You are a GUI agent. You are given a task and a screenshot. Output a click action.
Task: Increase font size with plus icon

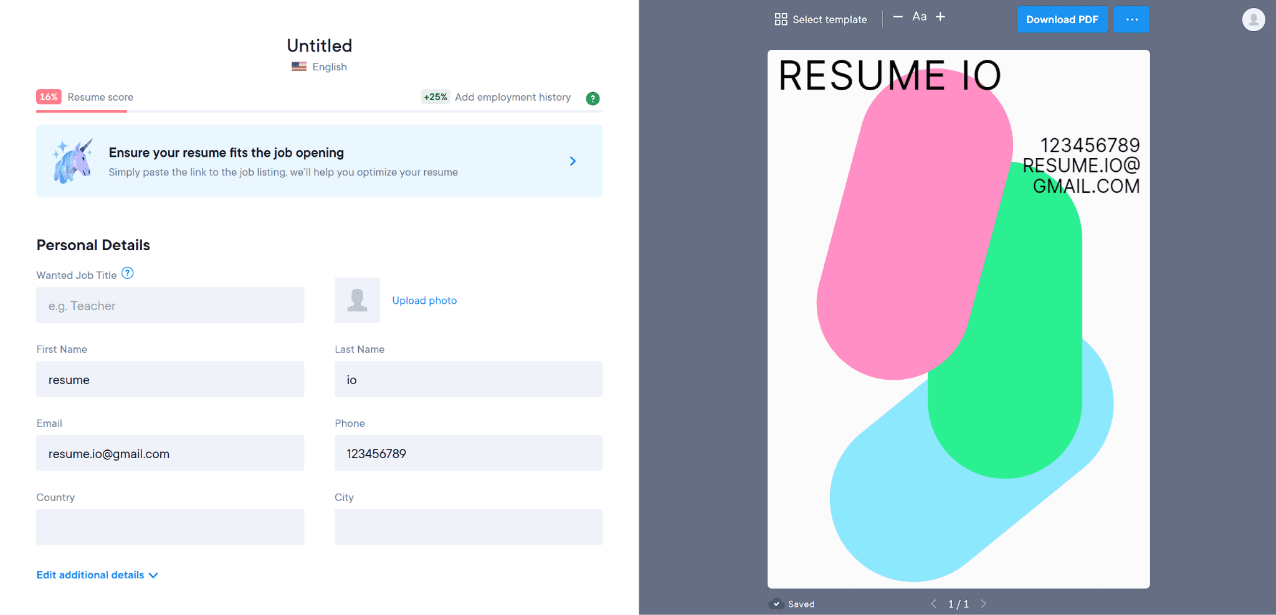point(940,17)
